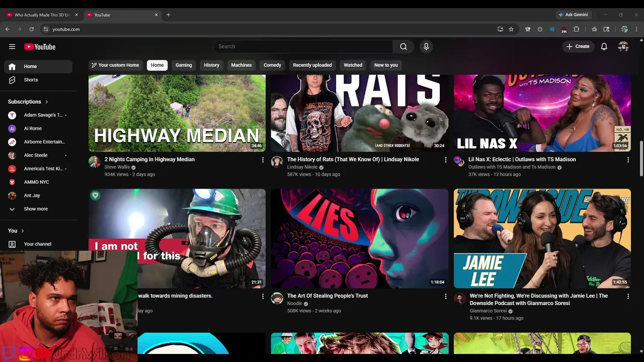The width and height of the screenshot is (644, 362).
Task: Open Steve Wallis channel avatar
Action: pos(95,161)
